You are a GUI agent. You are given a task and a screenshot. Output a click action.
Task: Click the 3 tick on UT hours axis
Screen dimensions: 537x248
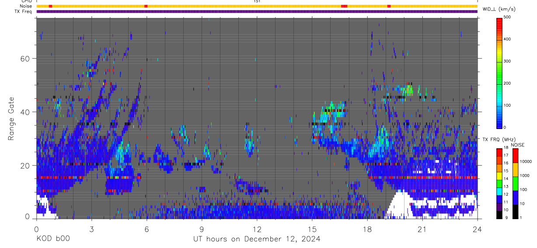pos(91,229)
